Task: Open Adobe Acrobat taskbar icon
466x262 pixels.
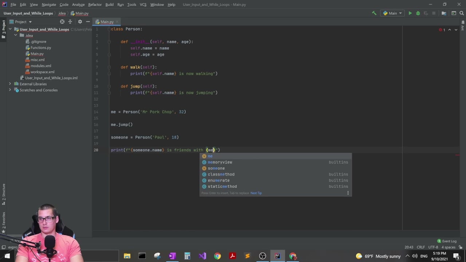Action: point(232,256)
